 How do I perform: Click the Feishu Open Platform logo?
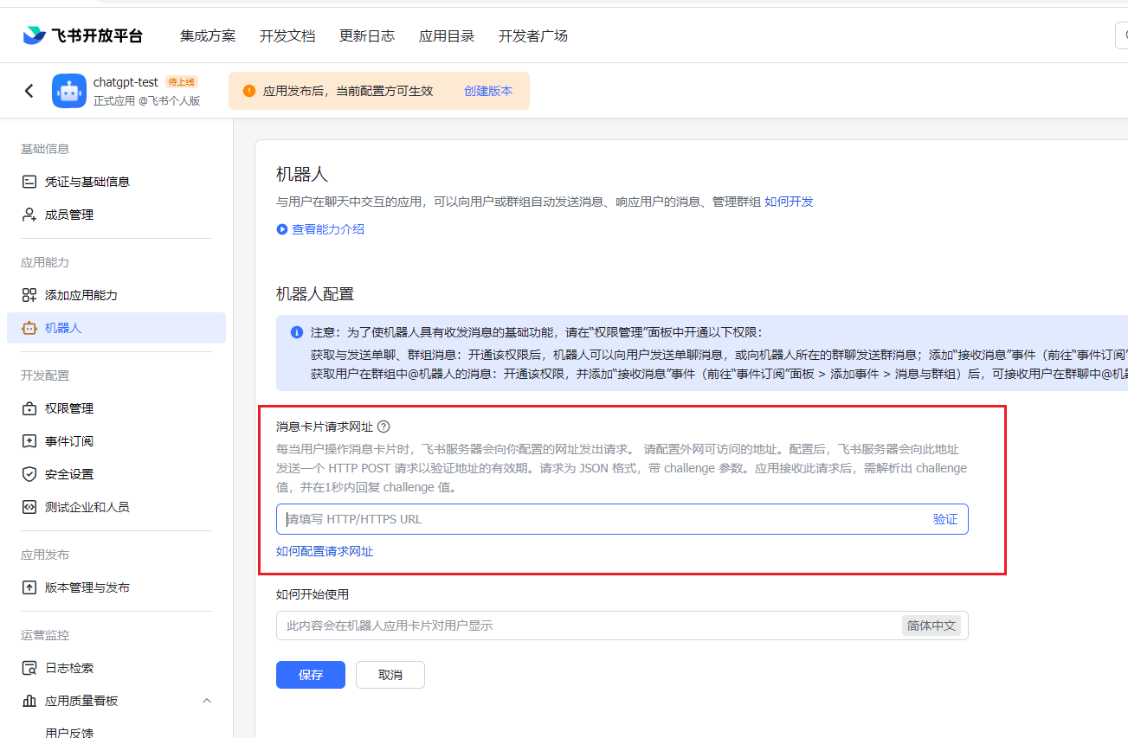(83, 35)
